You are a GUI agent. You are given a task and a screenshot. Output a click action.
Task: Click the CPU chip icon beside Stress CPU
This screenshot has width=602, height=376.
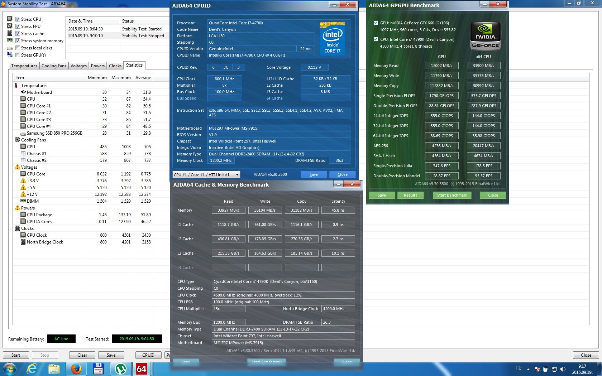coord(10,19)
